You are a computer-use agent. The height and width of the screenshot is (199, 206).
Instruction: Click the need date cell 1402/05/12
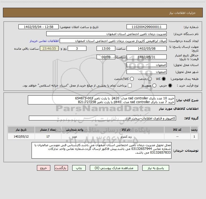(21, 137)
